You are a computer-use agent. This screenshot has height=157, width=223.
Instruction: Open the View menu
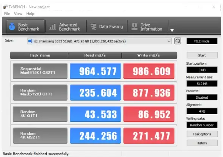[18, 14]
